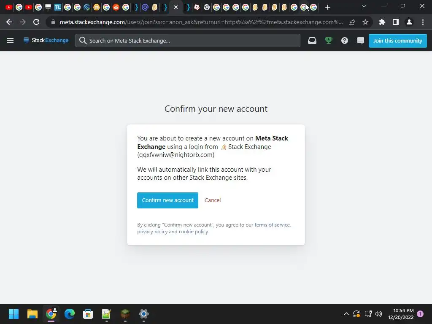Switch to the Roblox tab
The image size is (432, 324).
click(x=197, y=7)
